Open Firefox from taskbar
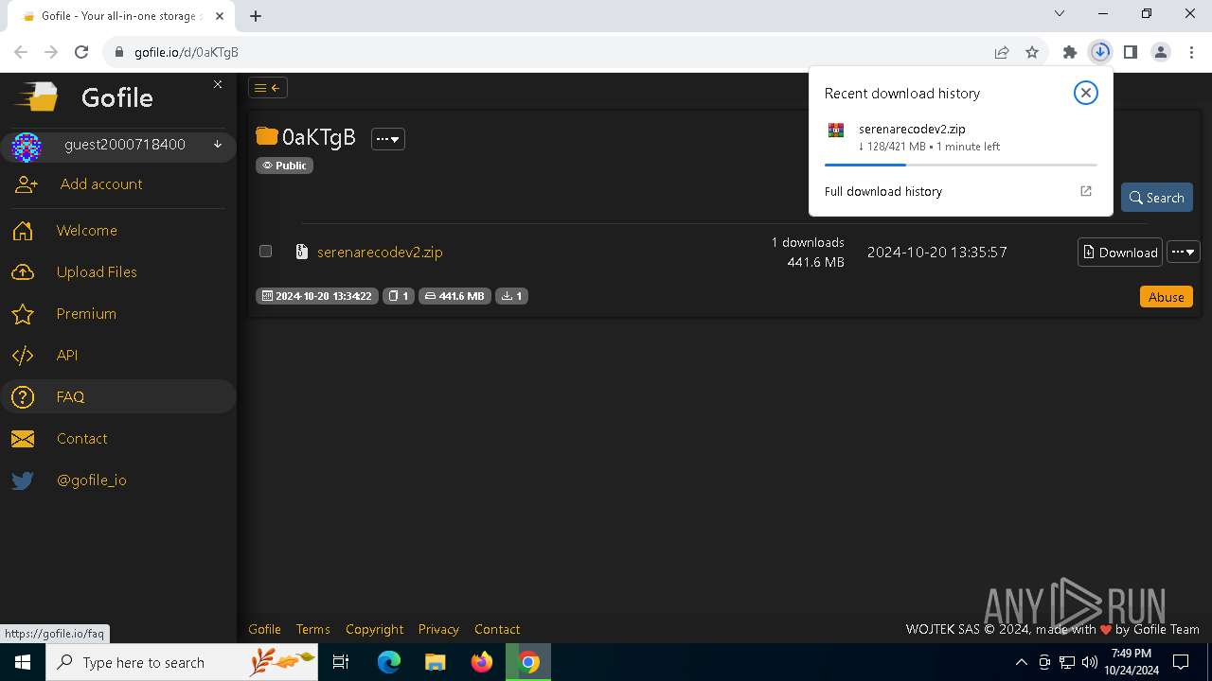The image size is (1212, 681). [482, 662]
